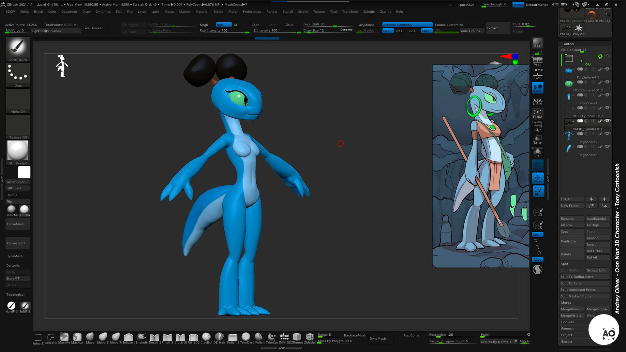
Task: Select the Edit mode icon
Action: [x=538, y=191]
